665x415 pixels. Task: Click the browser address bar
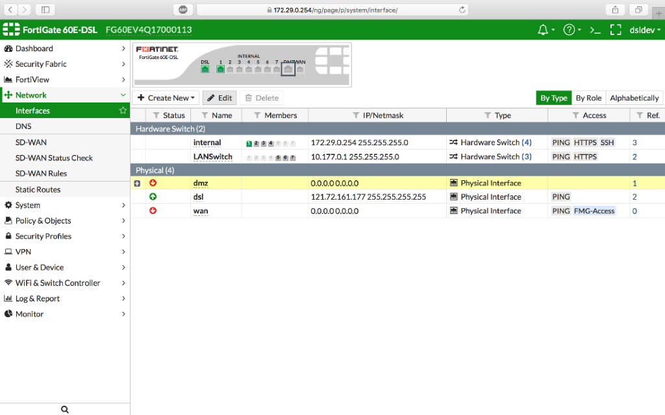pyautogui.click(x=332, y=10)
